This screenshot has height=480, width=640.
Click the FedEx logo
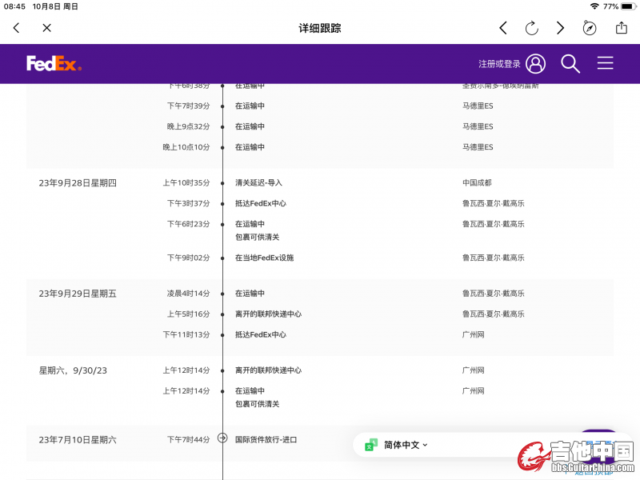click(54, 64)
